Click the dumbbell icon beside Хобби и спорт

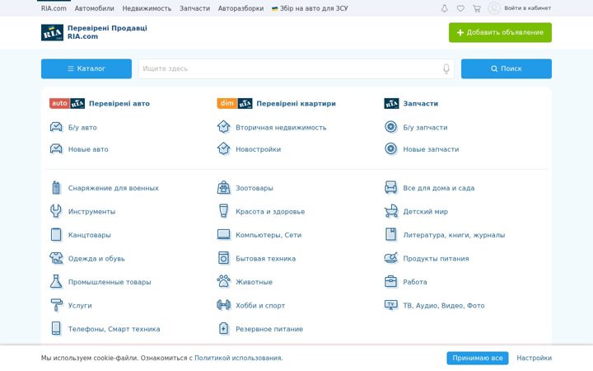[223, 305]
